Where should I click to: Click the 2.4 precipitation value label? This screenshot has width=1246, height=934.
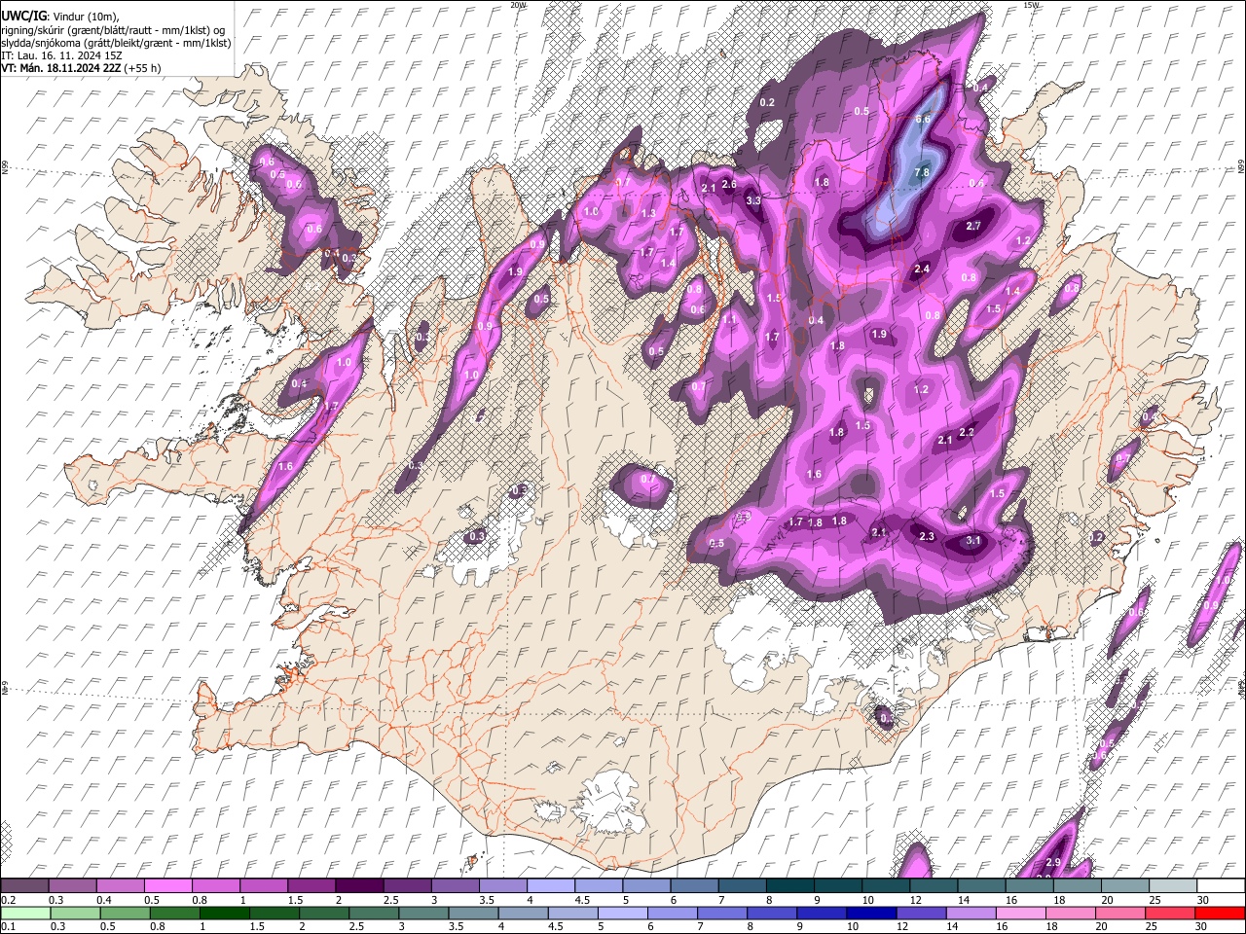tap(923, 269)
